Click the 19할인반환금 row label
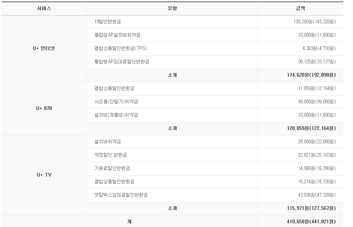The width and height of the screenshot is (353, 227). [108, 22]
